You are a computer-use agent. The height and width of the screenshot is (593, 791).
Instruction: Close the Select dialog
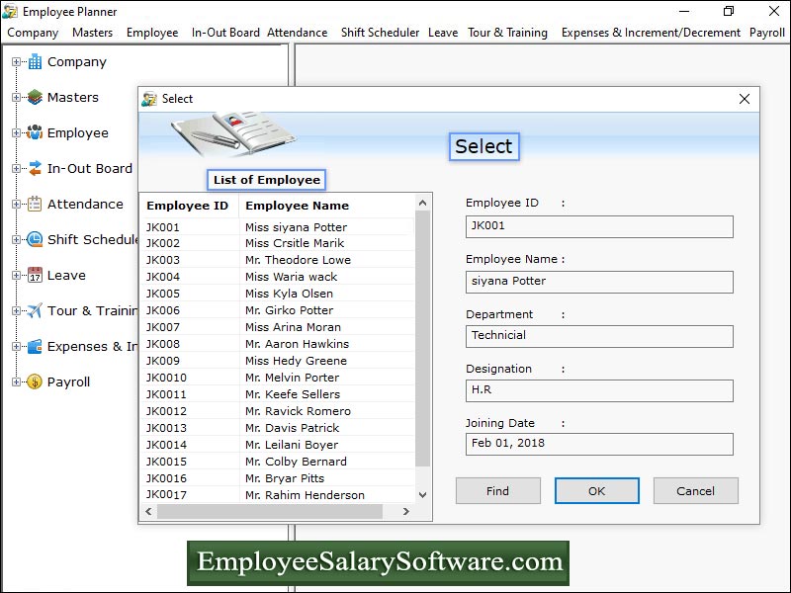coord(745,99)
